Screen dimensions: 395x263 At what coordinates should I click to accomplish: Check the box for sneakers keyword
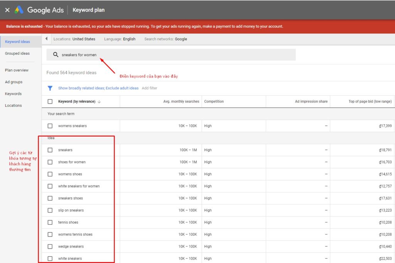pyautogui.click(x=50, y=150)
